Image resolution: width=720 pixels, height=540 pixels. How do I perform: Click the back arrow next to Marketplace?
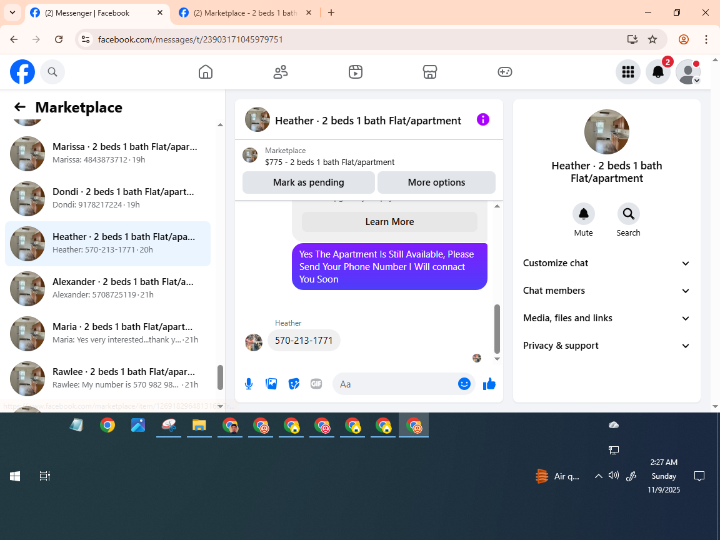[20, 107]
